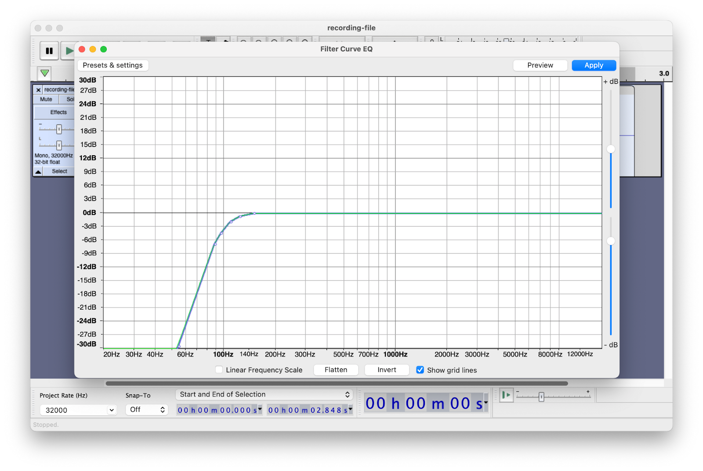This screenshot has height=471, width=703.
Task: Click the selection start time field
Action: (217, 410)
